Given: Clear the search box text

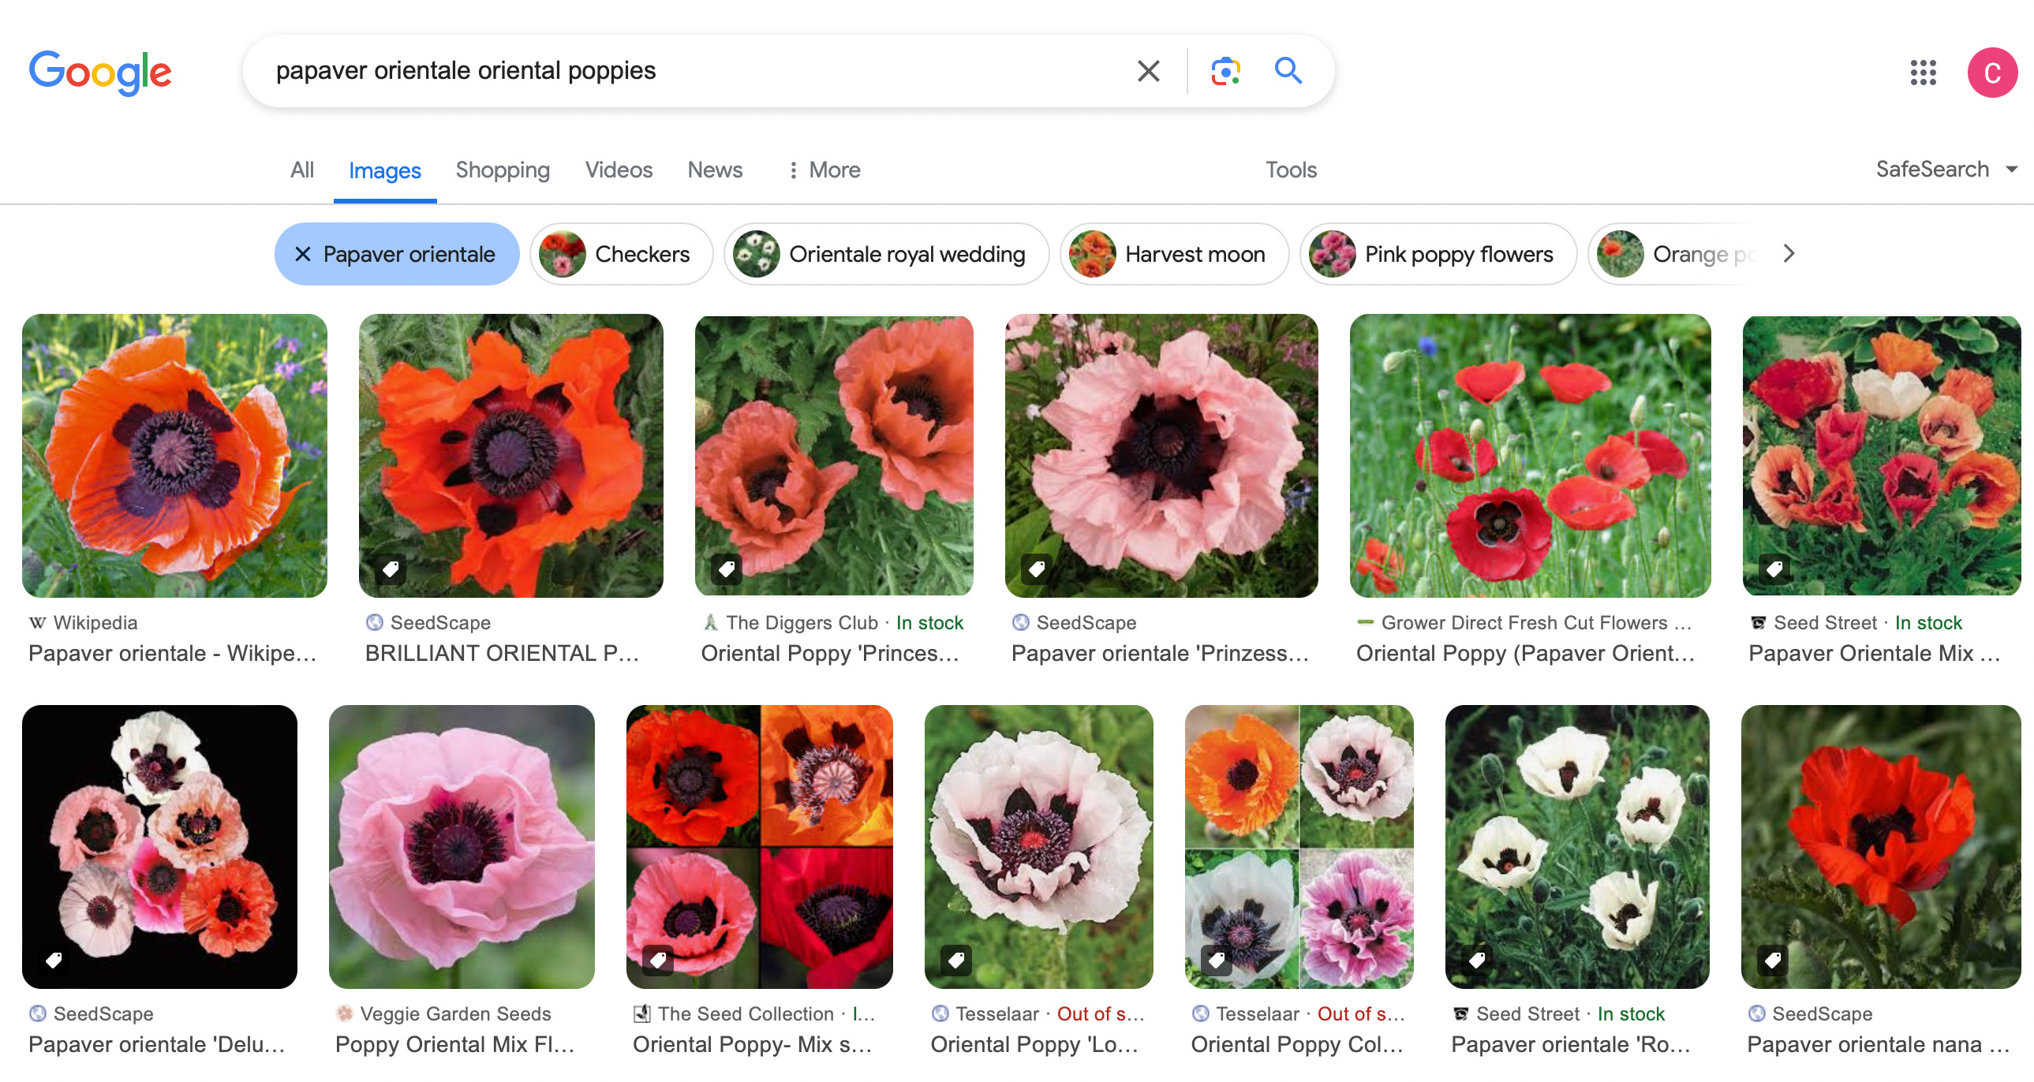Looking at the screenshot, I should 1148,71.
